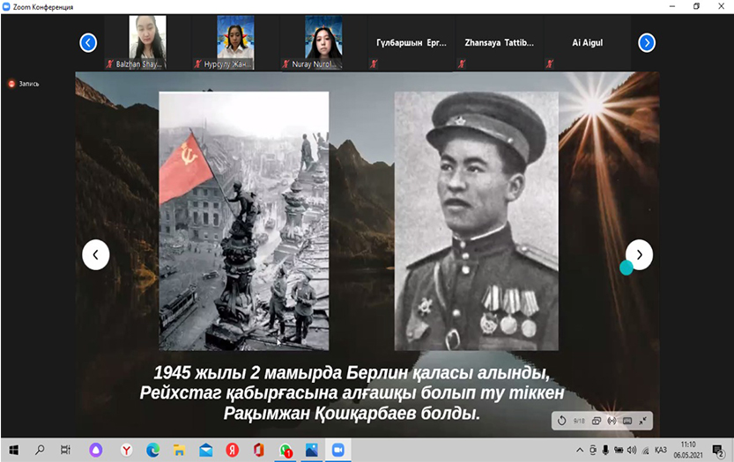
Task: Click the Zoom Конференция title bar icon
Action: (6, 6)
